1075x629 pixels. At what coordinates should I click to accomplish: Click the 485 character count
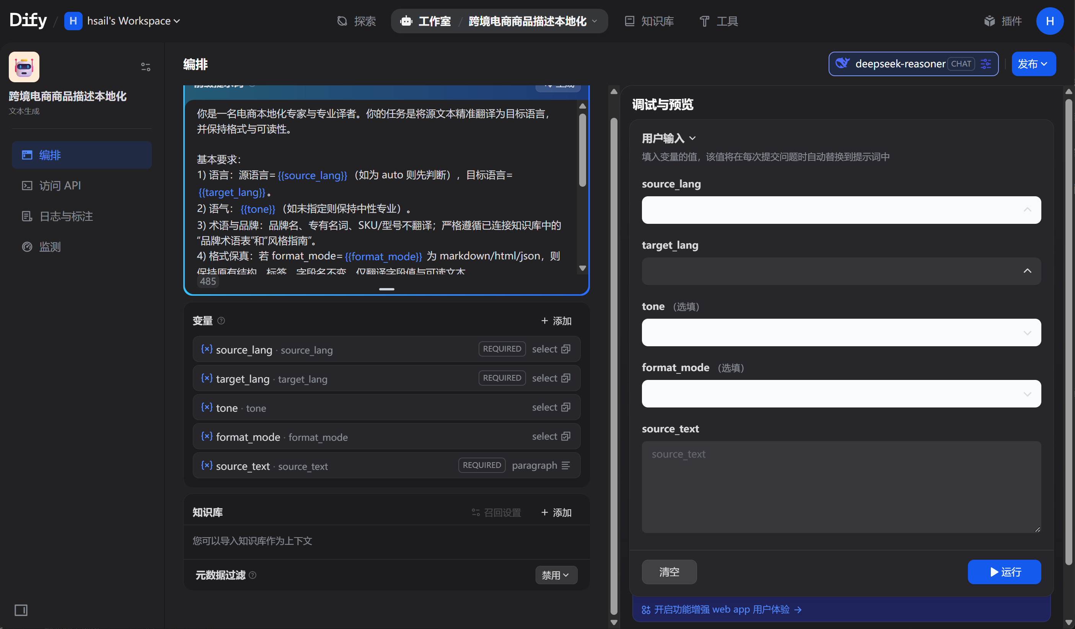point(208,281)
